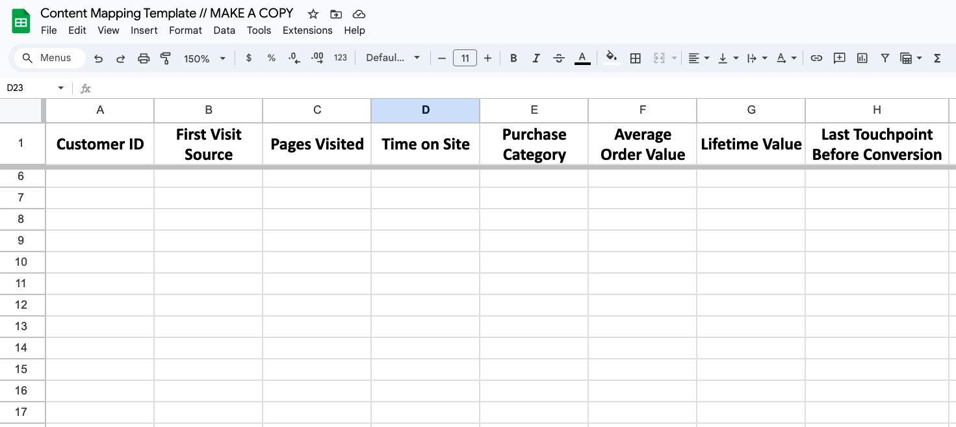Undo the last action
This screenshot has width=956, height=427.
(99, 58)
